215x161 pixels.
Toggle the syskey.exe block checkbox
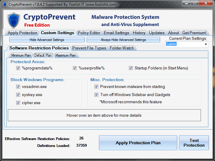point(18,95)
